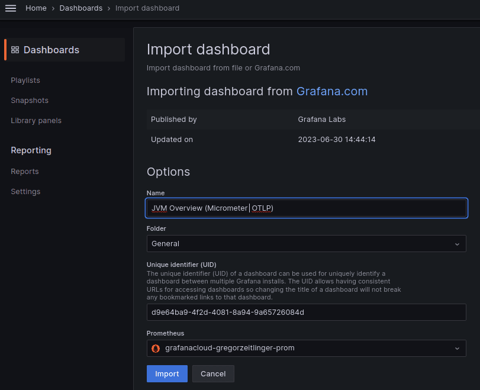Go to Home breadcrumb
Screen dimensions: 480x390
(x=36, y=8)
